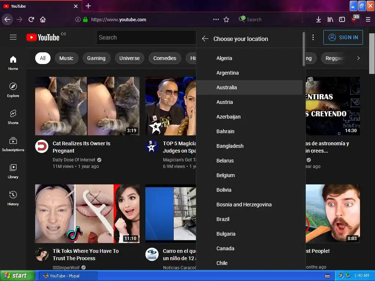Choose Bolivia as location
Viewport: 375px width, 281px height.
click(x=249, y=190)
